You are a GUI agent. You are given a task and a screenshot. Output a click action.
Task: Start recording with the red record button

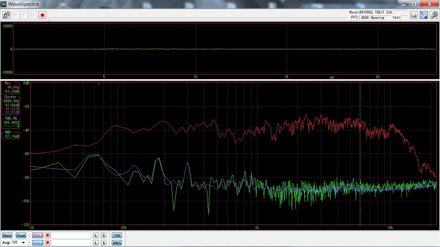pos(42,15)
